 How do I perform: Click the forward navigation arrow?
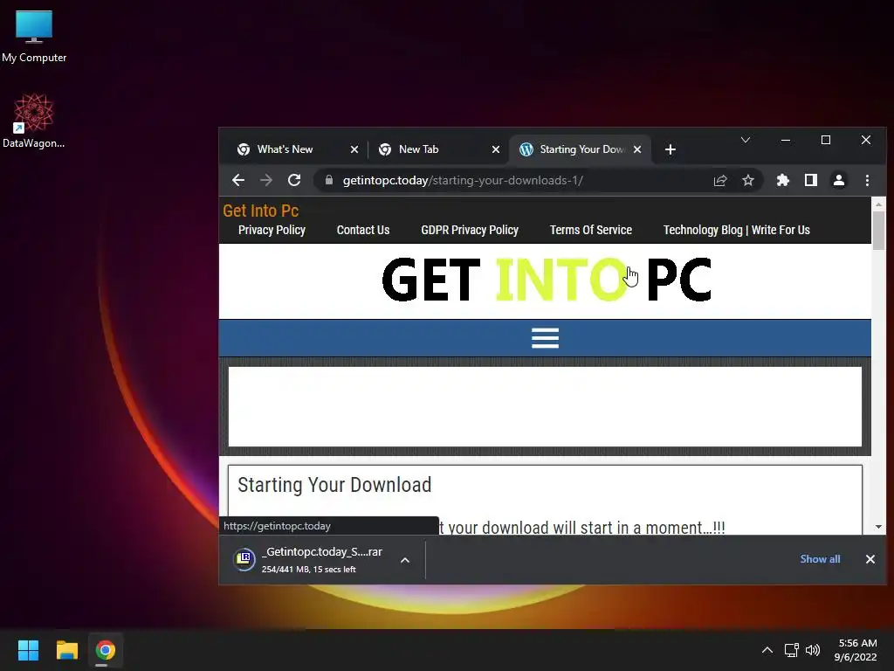[266, 180]
